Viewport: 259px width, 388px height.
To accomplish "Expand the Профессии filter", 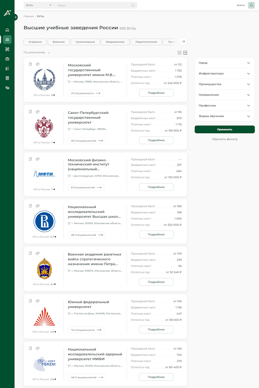I will pos(225,106).
